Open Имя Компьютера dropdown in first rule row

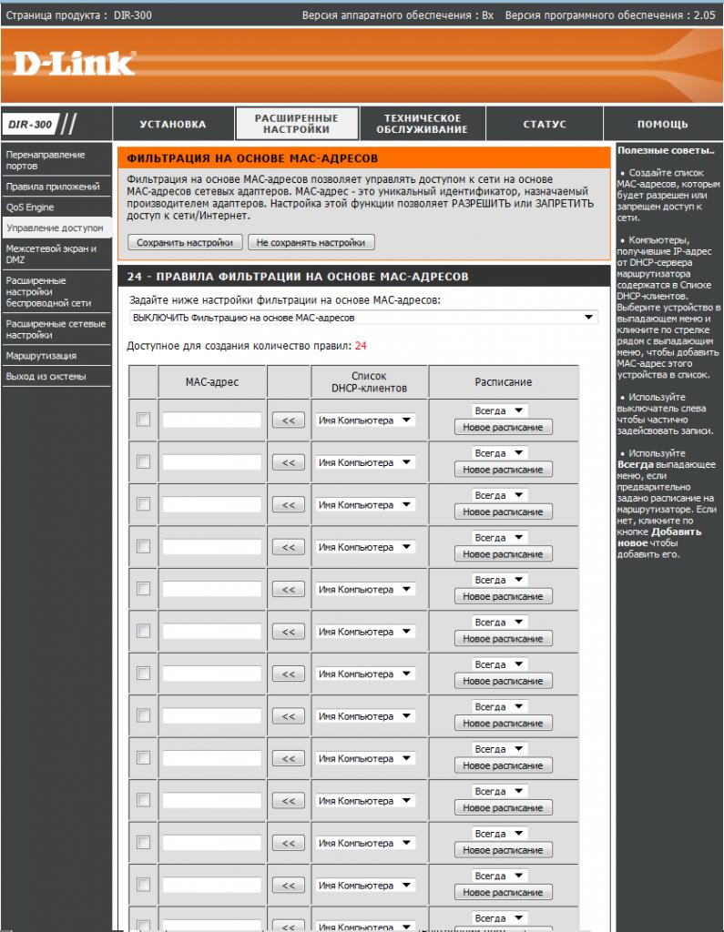(x=364, y=420)
